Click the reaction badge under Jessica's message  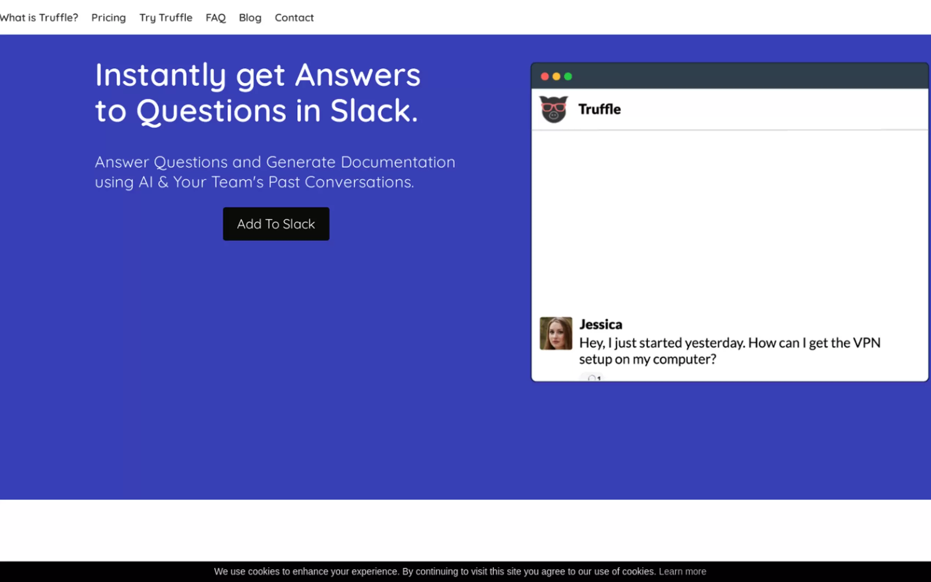pos(593,378)
